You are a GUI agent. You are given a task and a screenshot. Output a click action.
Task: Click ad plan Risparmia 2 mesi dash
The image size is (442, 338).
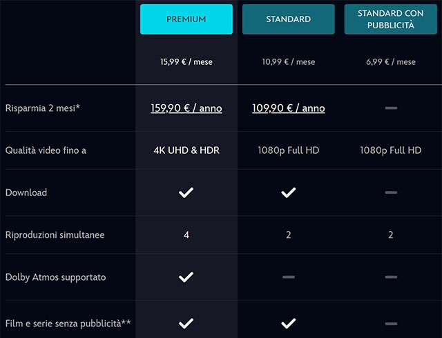391,108
